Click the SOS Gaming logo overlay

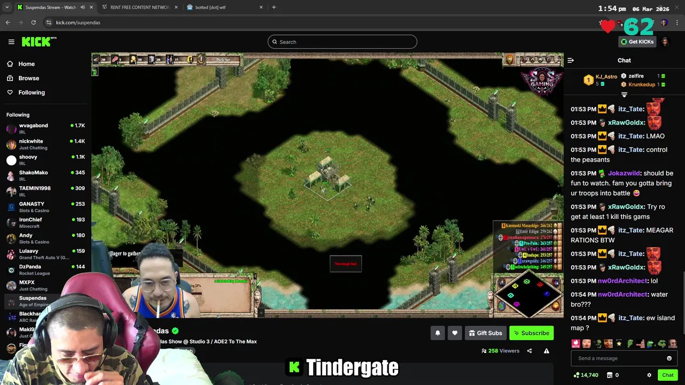(542, 81)
